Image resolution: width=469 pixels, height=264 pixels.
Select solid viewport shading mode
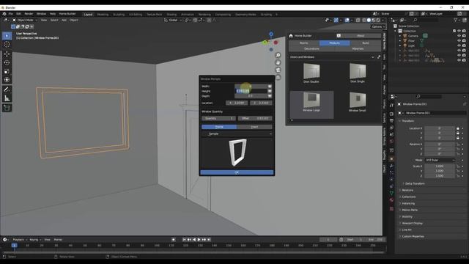(x=369, y=20)
